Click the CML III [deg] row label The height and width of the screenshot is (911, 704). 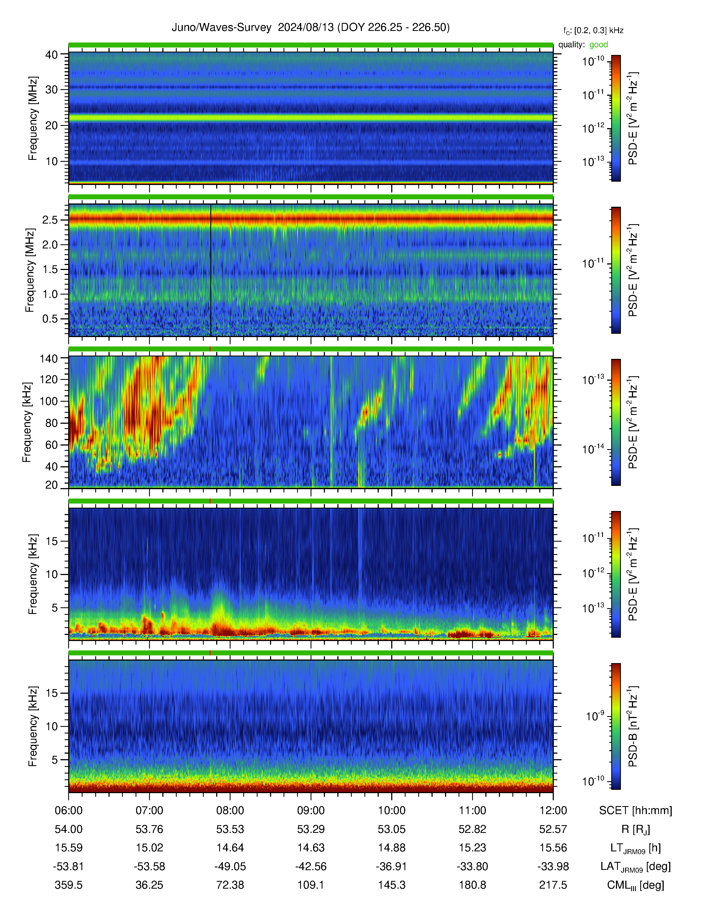click(636, 885)
